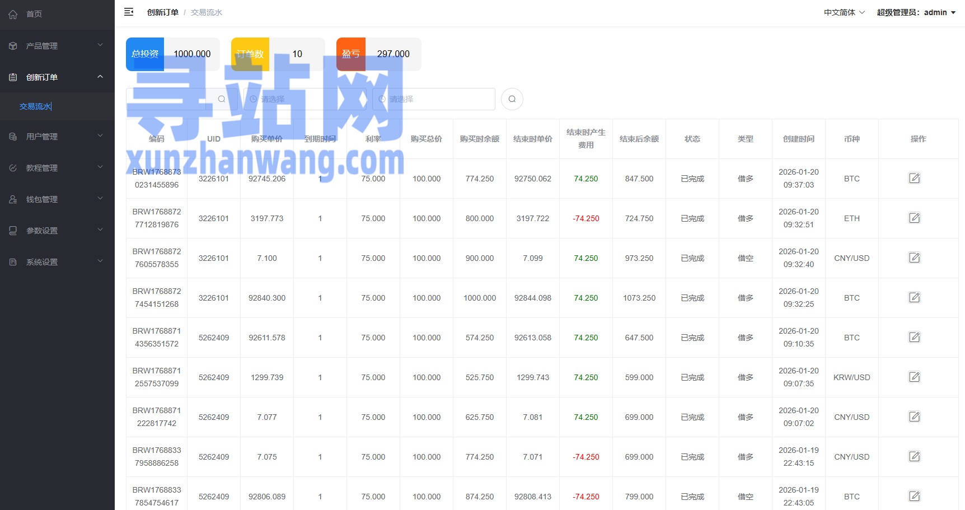Click the home icon in the sidebar
This screenshot has width=965, height=510.
[13, 15]
